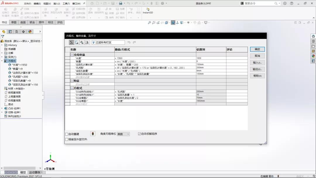Tick the 链接至外部文件 checkbox
This screenshot has height=178, width=316.
point(67,139)
